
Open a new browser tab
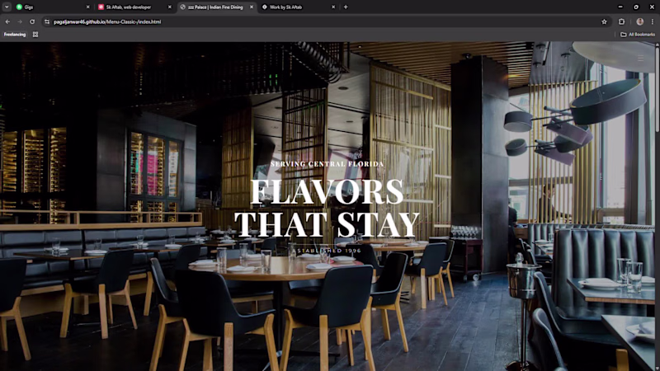tap(346, 7)
